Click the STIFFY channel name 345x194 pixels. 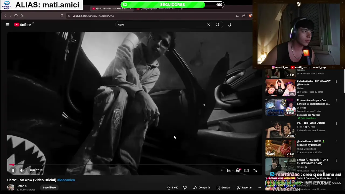tap(300, 127)
